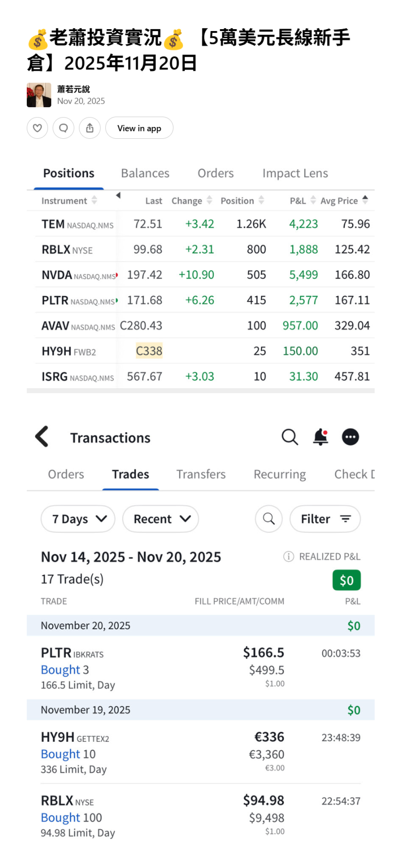Click the Transactions header search icon
The width and height of the screenshot is (409, 863).
point(290,437)
